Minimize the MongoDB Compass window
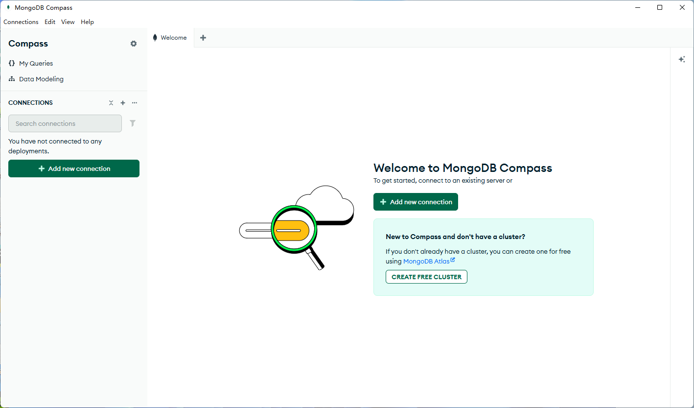The height and width of the screenshot is (408, 694). 638,7
